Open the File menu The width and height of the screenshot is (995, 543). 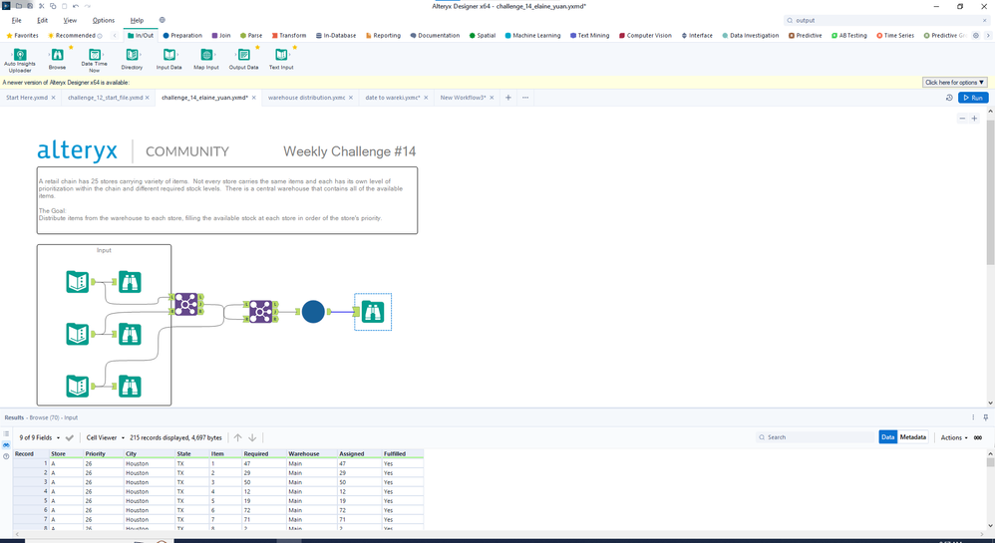click(x=17, y=20)
